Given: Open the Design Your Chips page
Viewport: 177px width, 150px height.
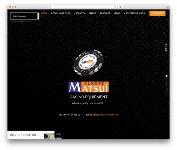Looking at the screenshot, I should [x=61, y=13].
